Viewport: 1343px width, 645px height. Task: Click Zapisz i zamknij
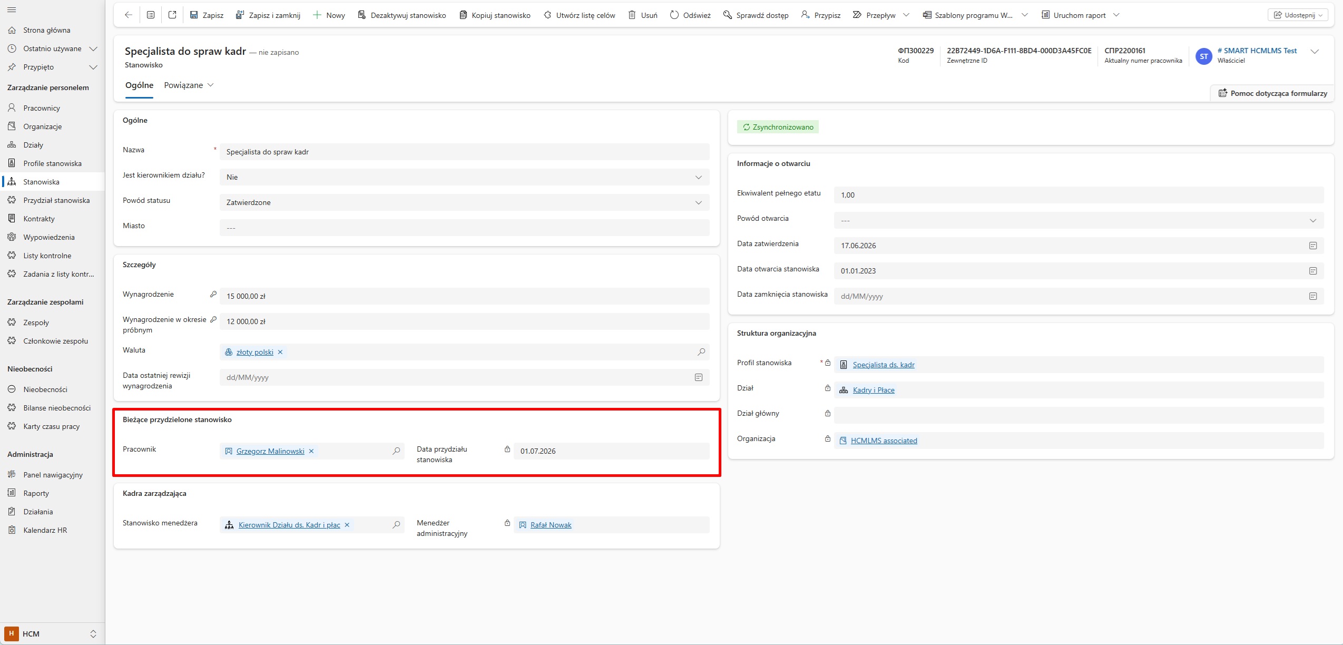click(x=268, y=15)
